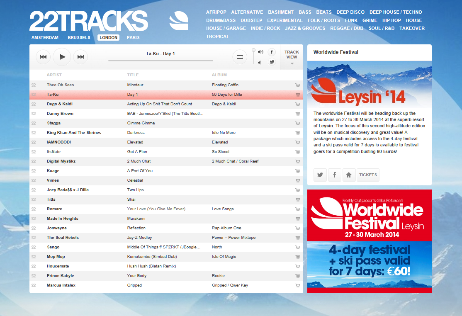Open the Tropical genre
The image size is (462, 316).
217,36
